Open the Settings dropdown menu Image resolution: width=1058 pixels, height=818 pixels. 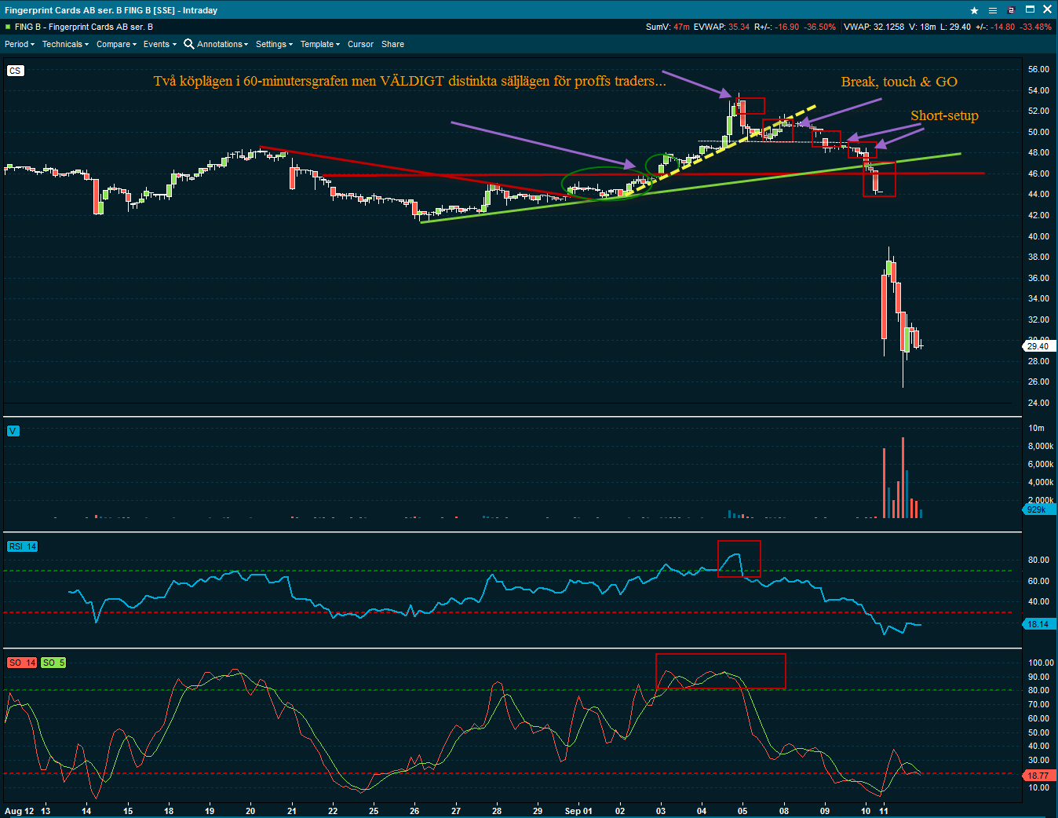click(274, 44)
